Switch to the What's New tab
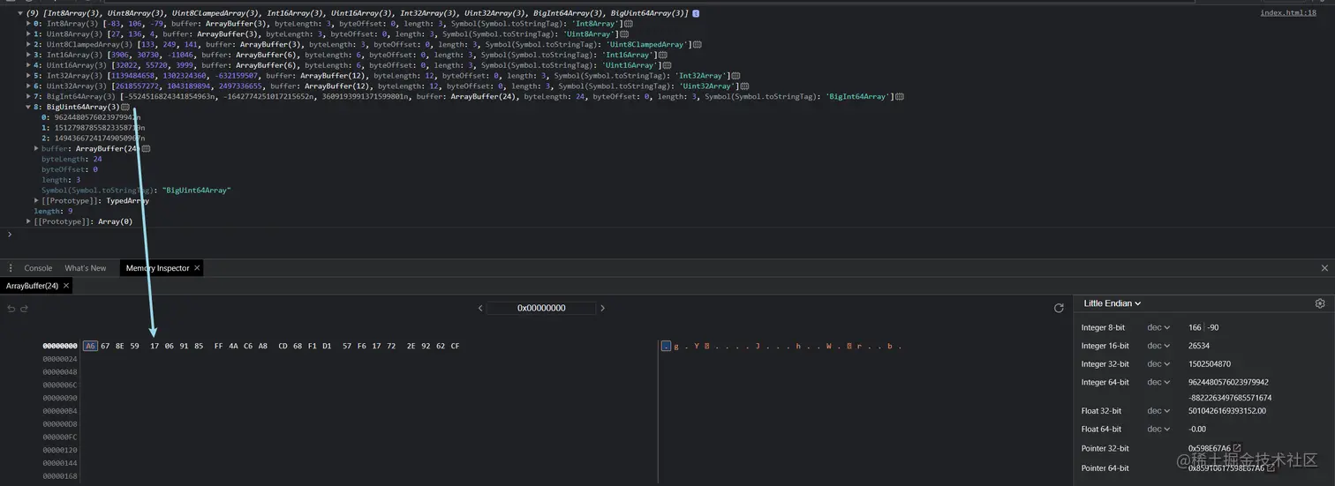Image resolution: width=1335 pixels, height=486 pixels. [x=86, y=268]
